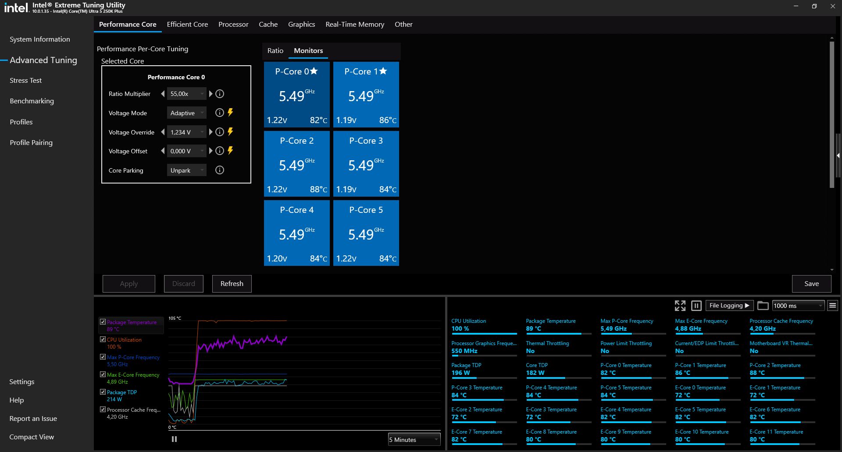Screen dimensions: 842x452
Task: Select P-Core 2 monitor tile
Action: pos(297,164)
